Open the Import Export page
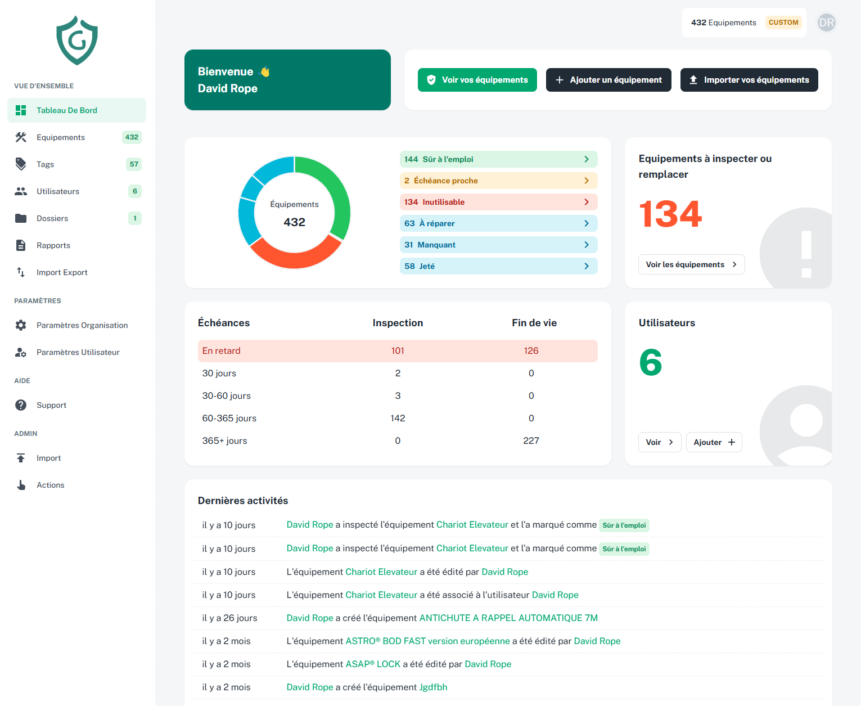The height and width of the screenshot is (706, 861). (x=76, y=272)
